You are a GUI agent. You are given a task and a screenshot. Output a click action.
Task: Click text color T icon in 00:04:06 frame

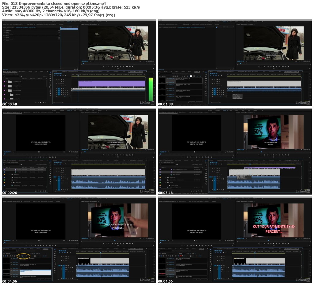[x=21, y=256]
